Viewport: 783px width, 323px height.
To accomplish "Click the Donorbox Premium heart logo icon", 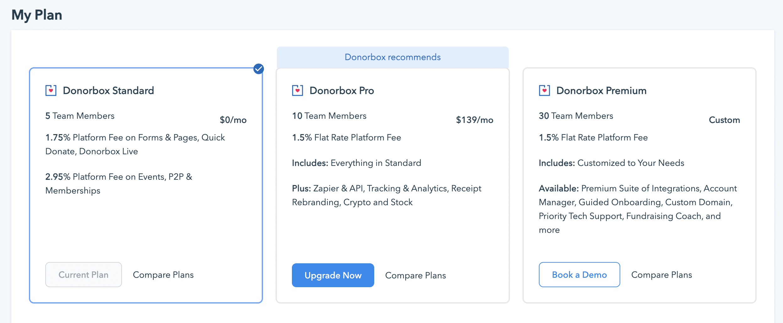I will [544, 90].
